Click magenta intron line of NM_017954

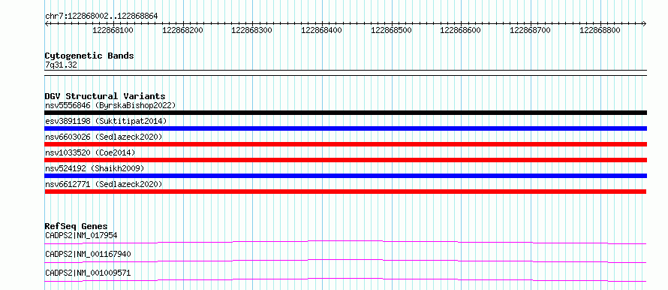point(345,241)
